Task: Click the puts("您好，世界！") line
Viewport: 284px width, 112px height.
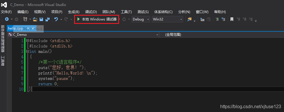Action: 62,68
